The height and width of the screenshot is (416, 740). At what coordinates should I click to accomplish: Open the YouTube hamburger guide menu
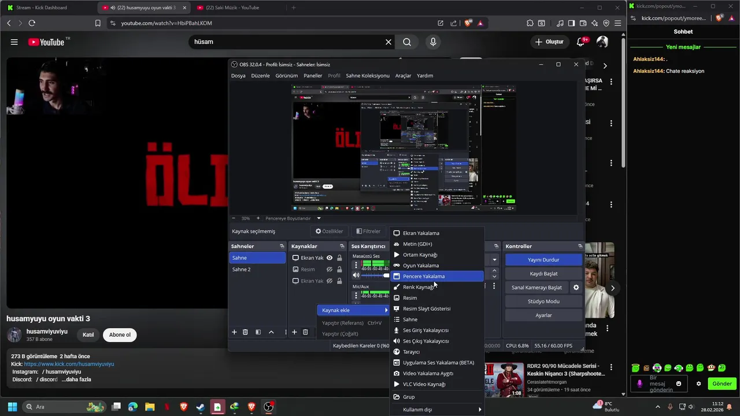(14, 42)
